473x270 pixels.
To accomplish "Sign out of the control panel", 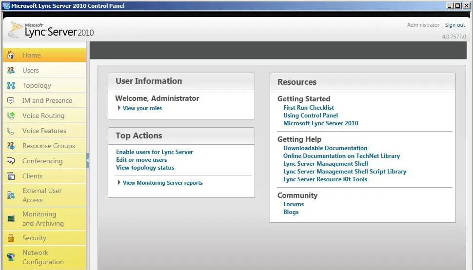I will [x=455, y=25].
